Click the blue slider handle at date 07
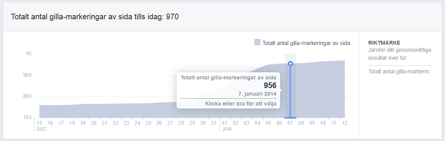 coord(290,118)
